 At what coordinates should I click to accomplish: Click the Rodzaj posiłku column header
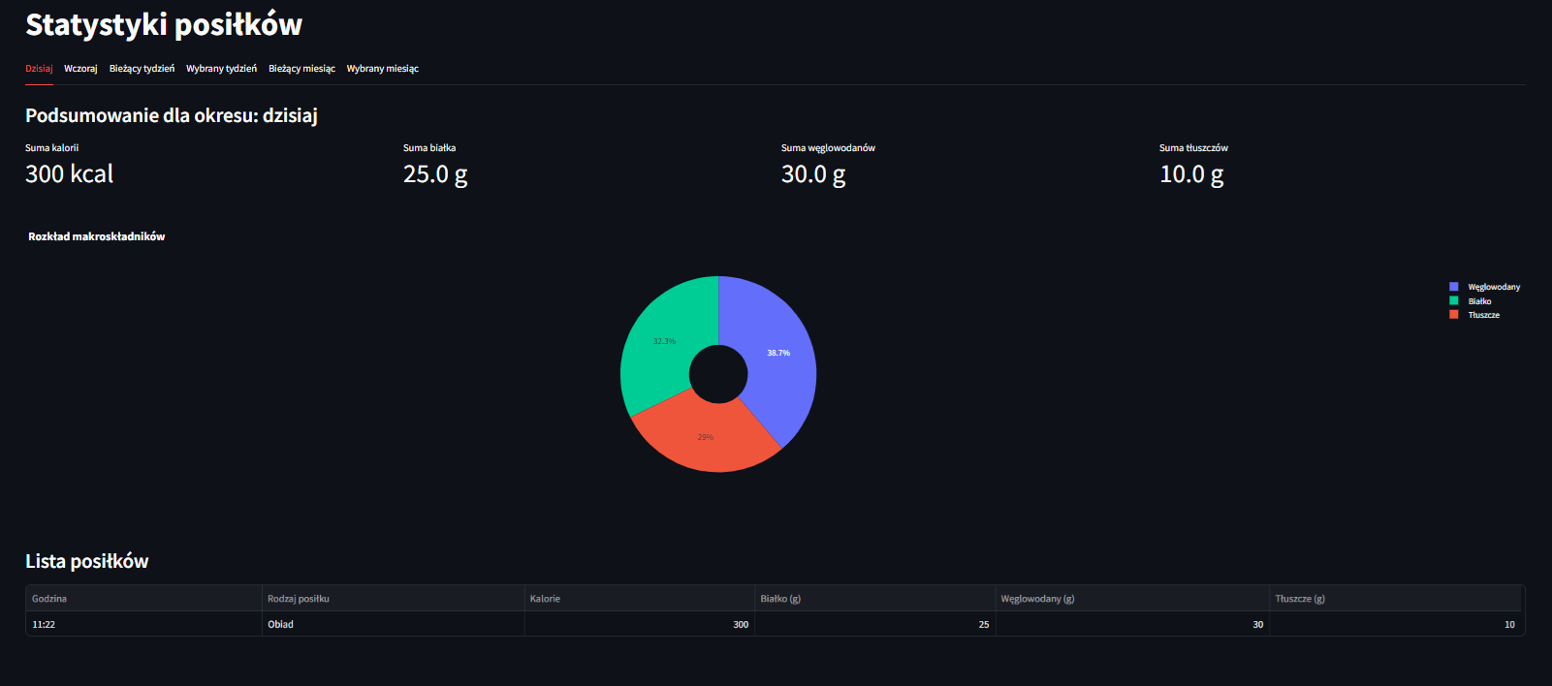coord(299,599)
